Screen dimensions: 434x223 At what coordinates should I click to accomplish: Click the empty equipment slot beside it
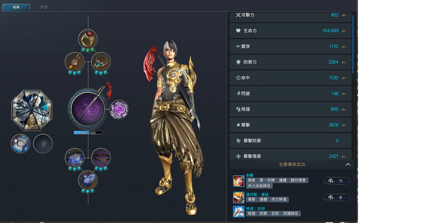tap(43, 144)
